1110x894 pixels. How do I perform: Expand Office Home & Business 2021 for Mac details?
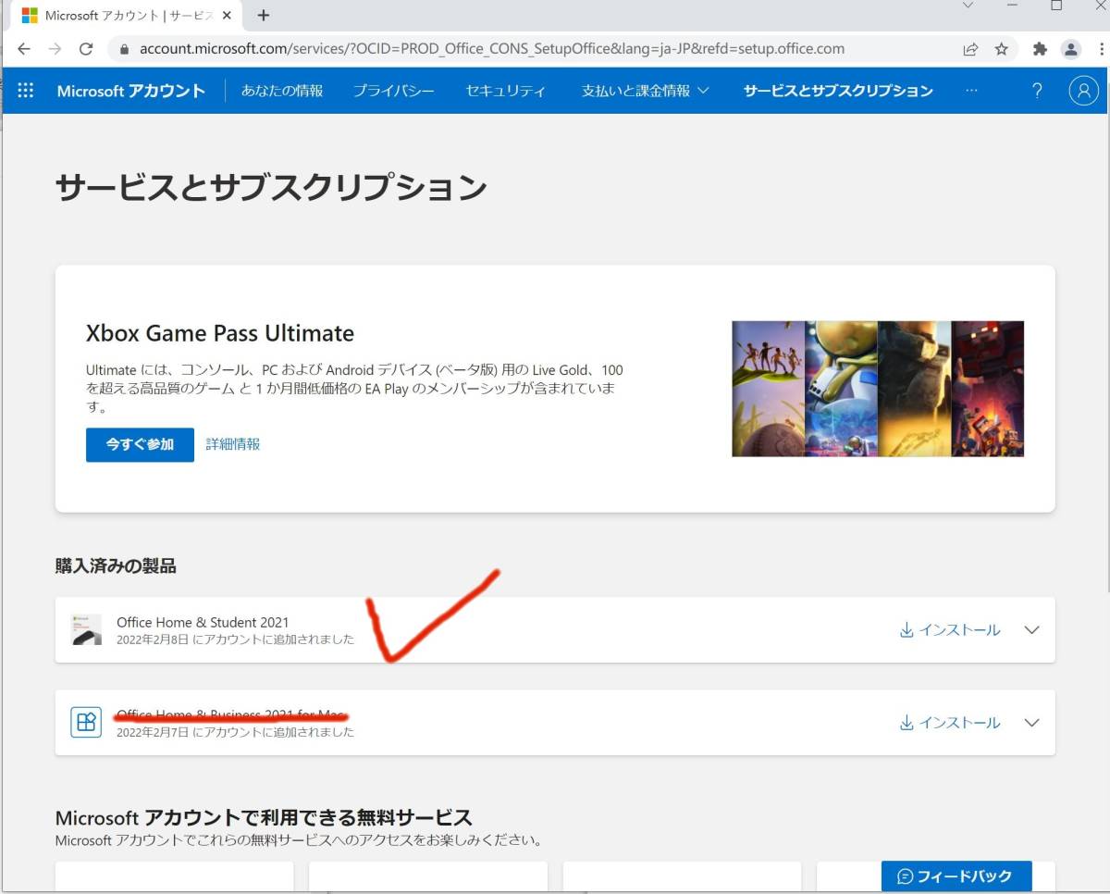1031,723
